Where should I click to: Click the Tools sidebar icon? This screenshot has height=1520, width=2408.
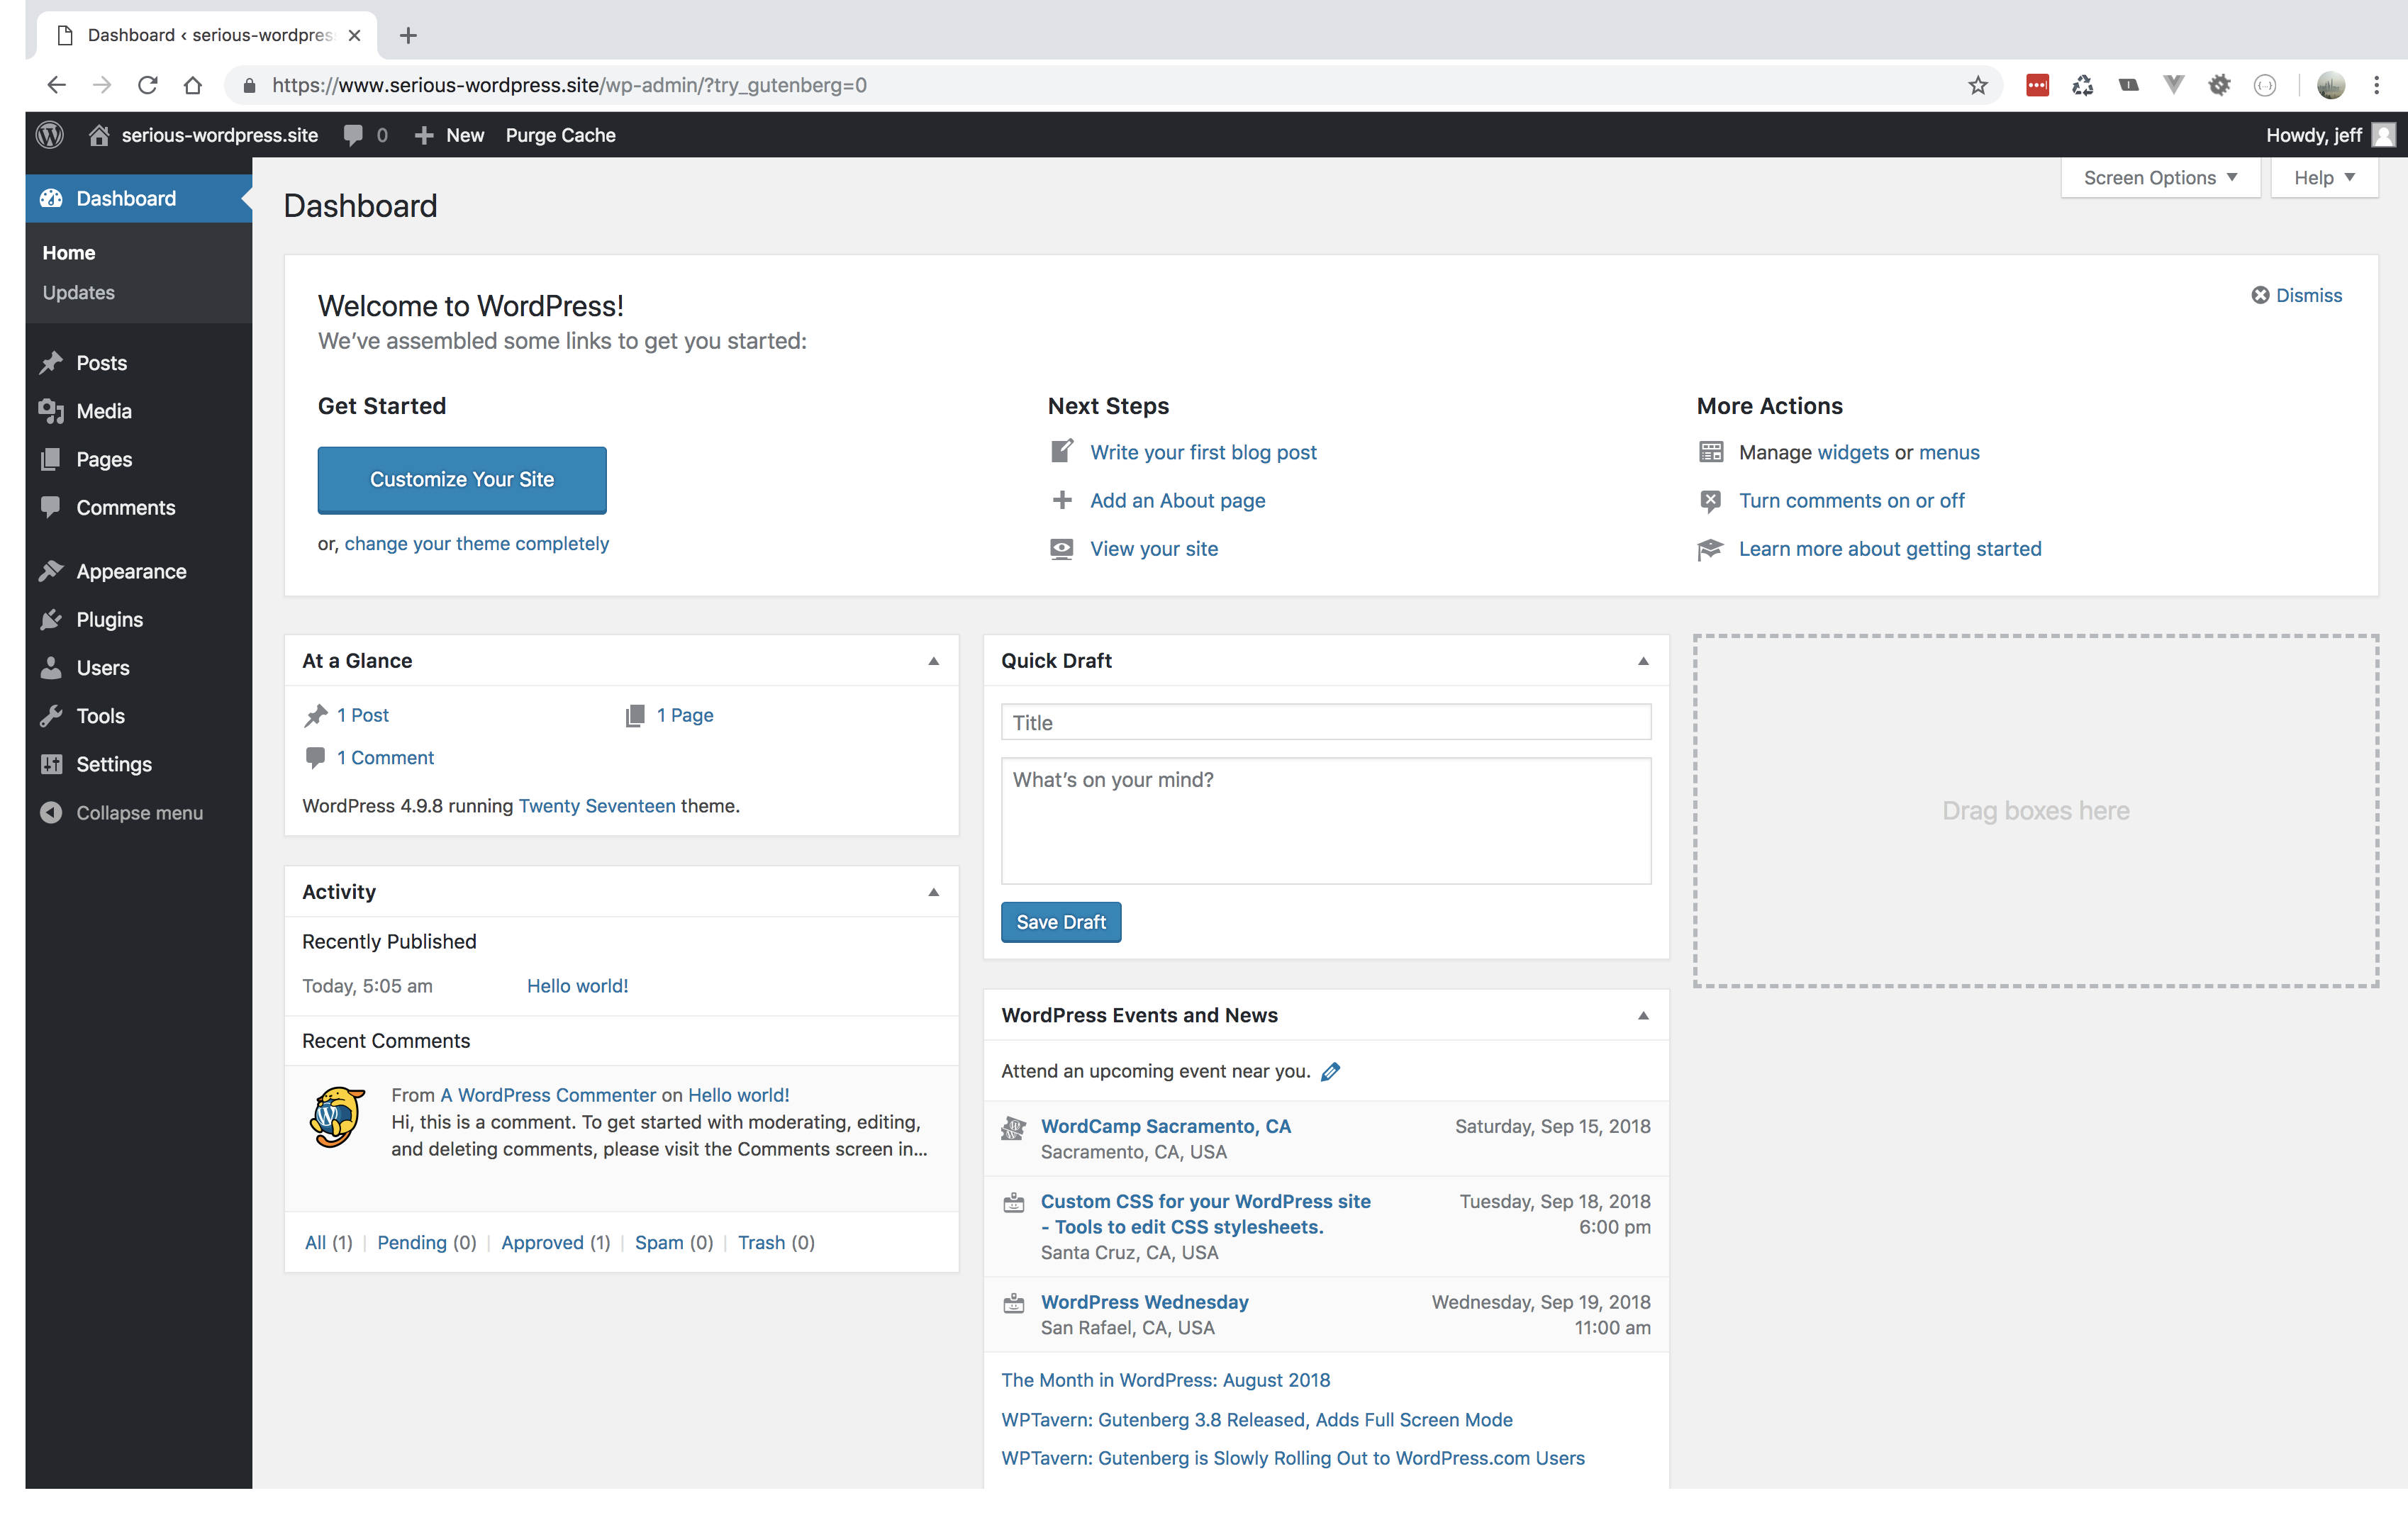(52, 715)
